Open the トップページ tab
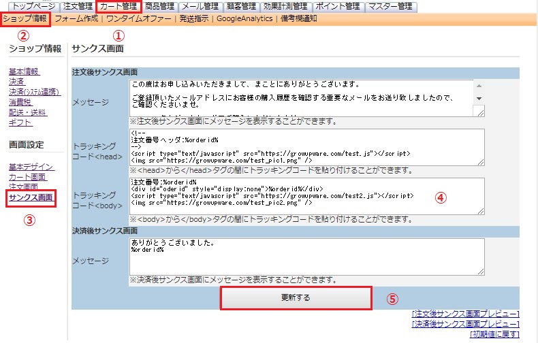The width and height of the screenshot is (538, 343). click(x=33, y=7)
